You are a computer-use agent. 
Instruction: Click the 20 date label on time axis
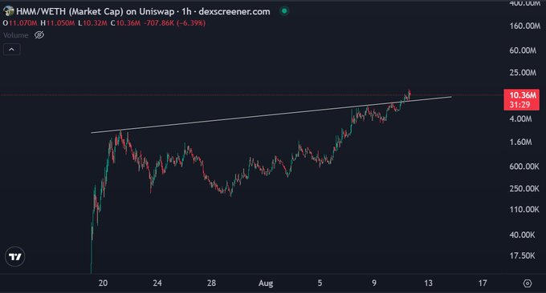(x=103, y=283)
